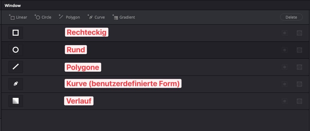Toggle invert for the Rechteckig row
310x131 pixels.
point(284,33)
